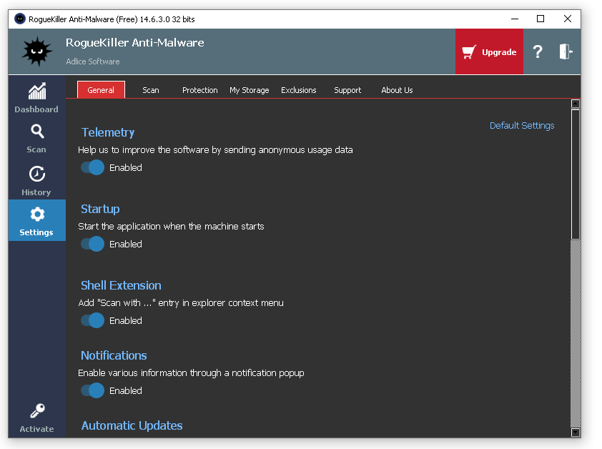Go to the Exclusions tab
The image size is (602, 449).
(298, 90)
